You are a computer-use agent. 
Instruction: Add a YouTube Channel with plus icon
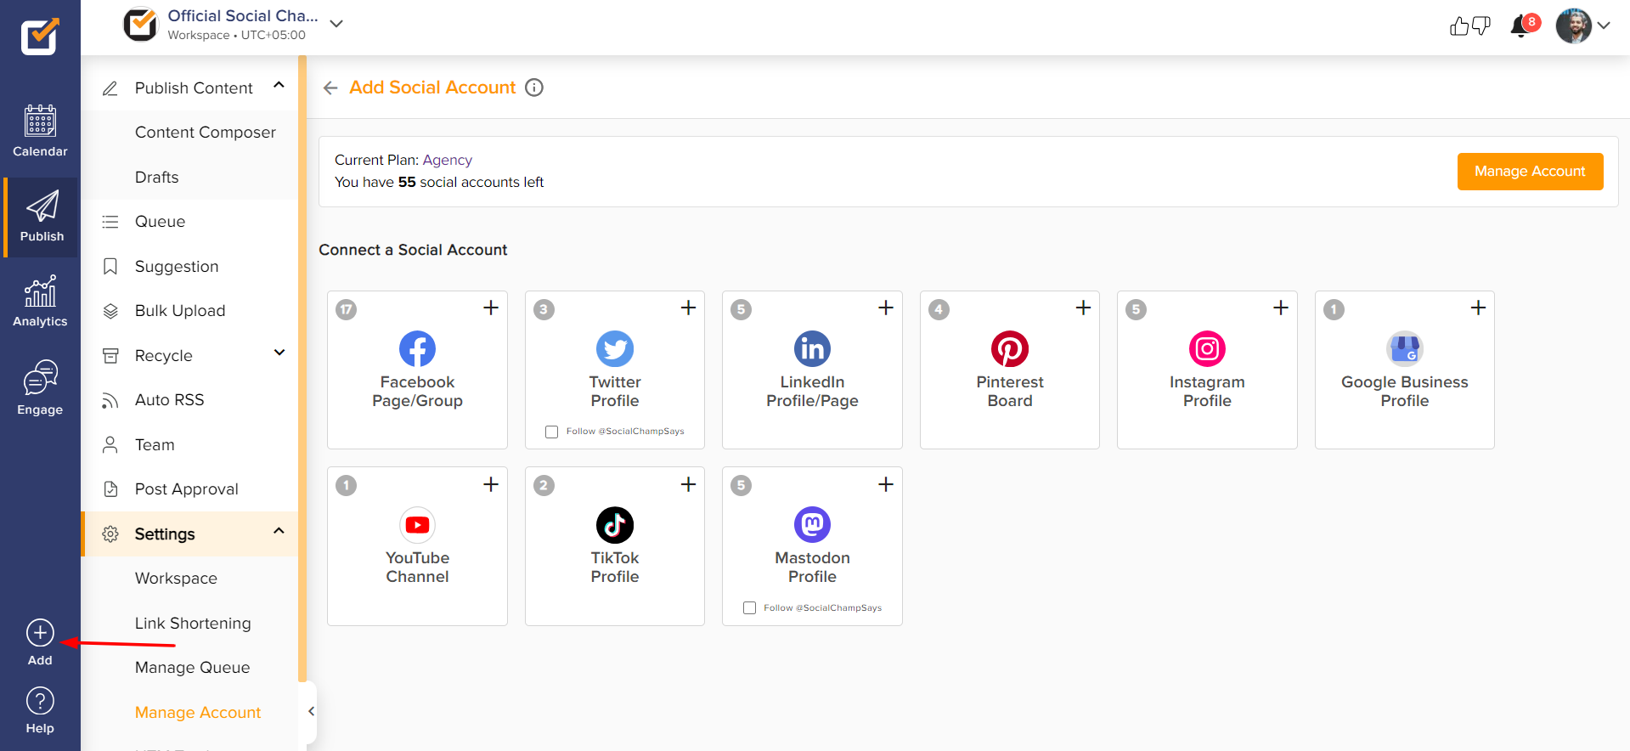tap(491, 484)
